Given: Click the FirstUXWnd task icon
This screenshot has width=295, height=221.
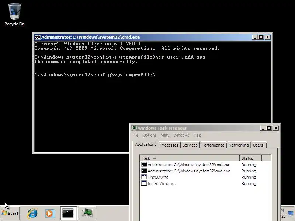Looking at the screenshot, I should (144, 177).
